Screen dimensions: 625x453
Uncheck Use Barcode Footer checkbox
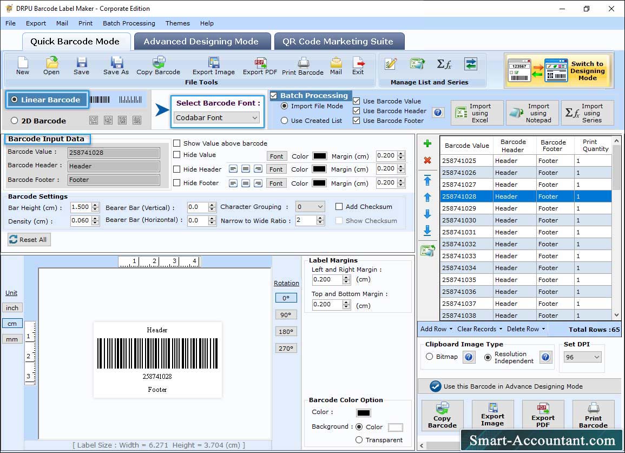[357, 121]
